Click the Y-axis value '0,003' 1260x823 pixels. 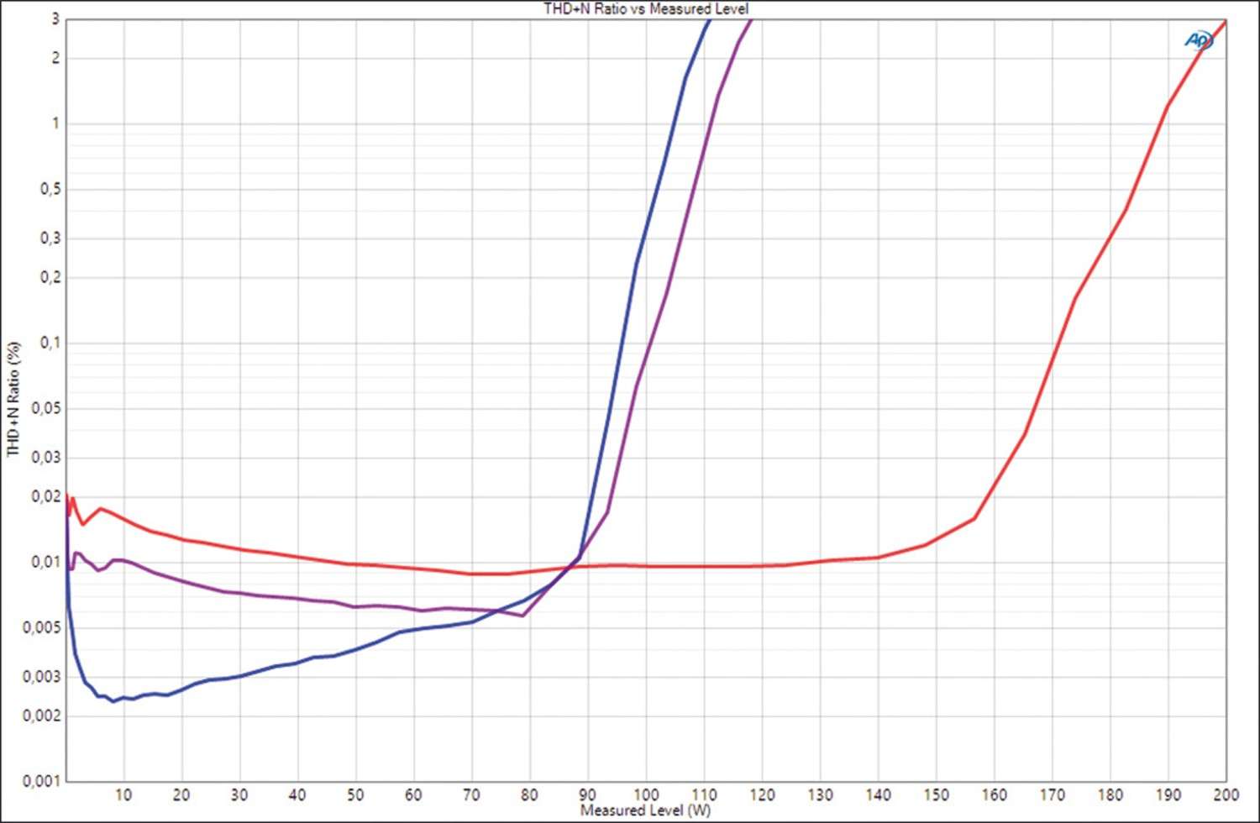(42, 676)
